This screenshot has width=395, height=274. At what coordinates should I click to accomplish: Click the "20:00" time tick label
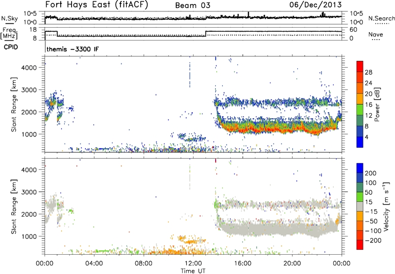pyautogui.click(x=292, y=264)
